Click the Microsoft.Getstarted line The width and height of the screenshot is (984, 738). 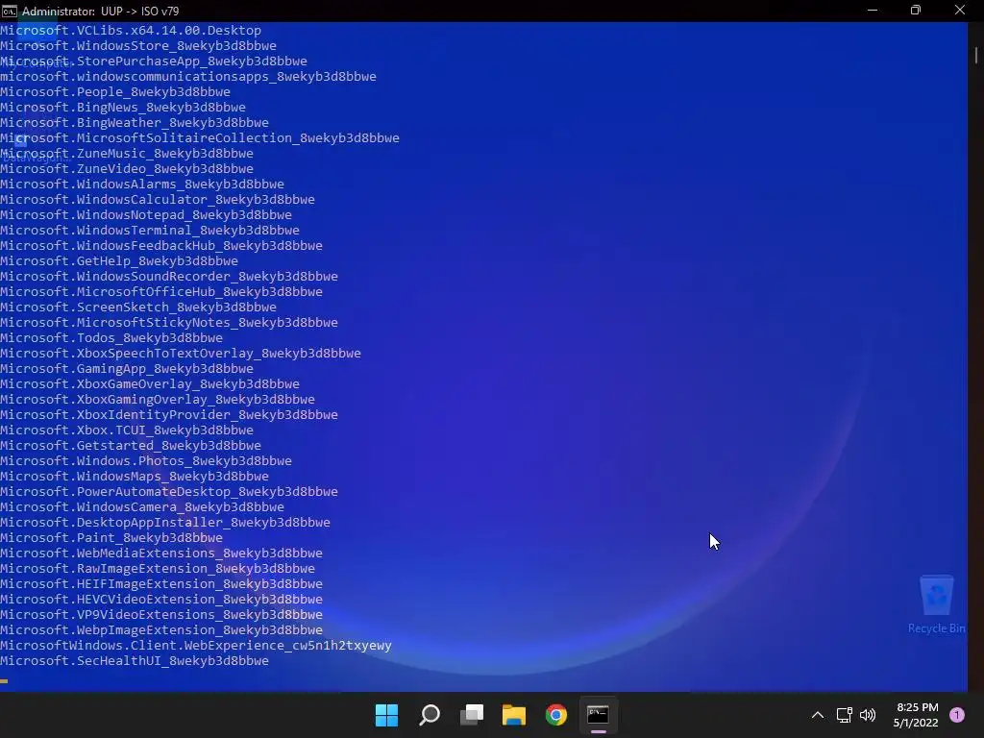point(131,446)
